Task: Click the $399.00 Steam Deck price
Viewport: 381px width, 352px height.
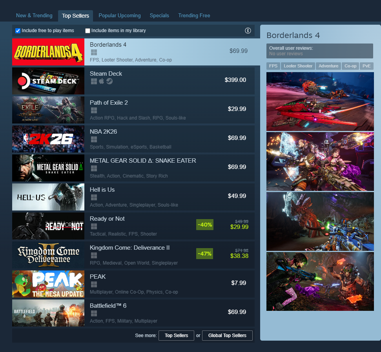Action: click(x=235, y=80)
